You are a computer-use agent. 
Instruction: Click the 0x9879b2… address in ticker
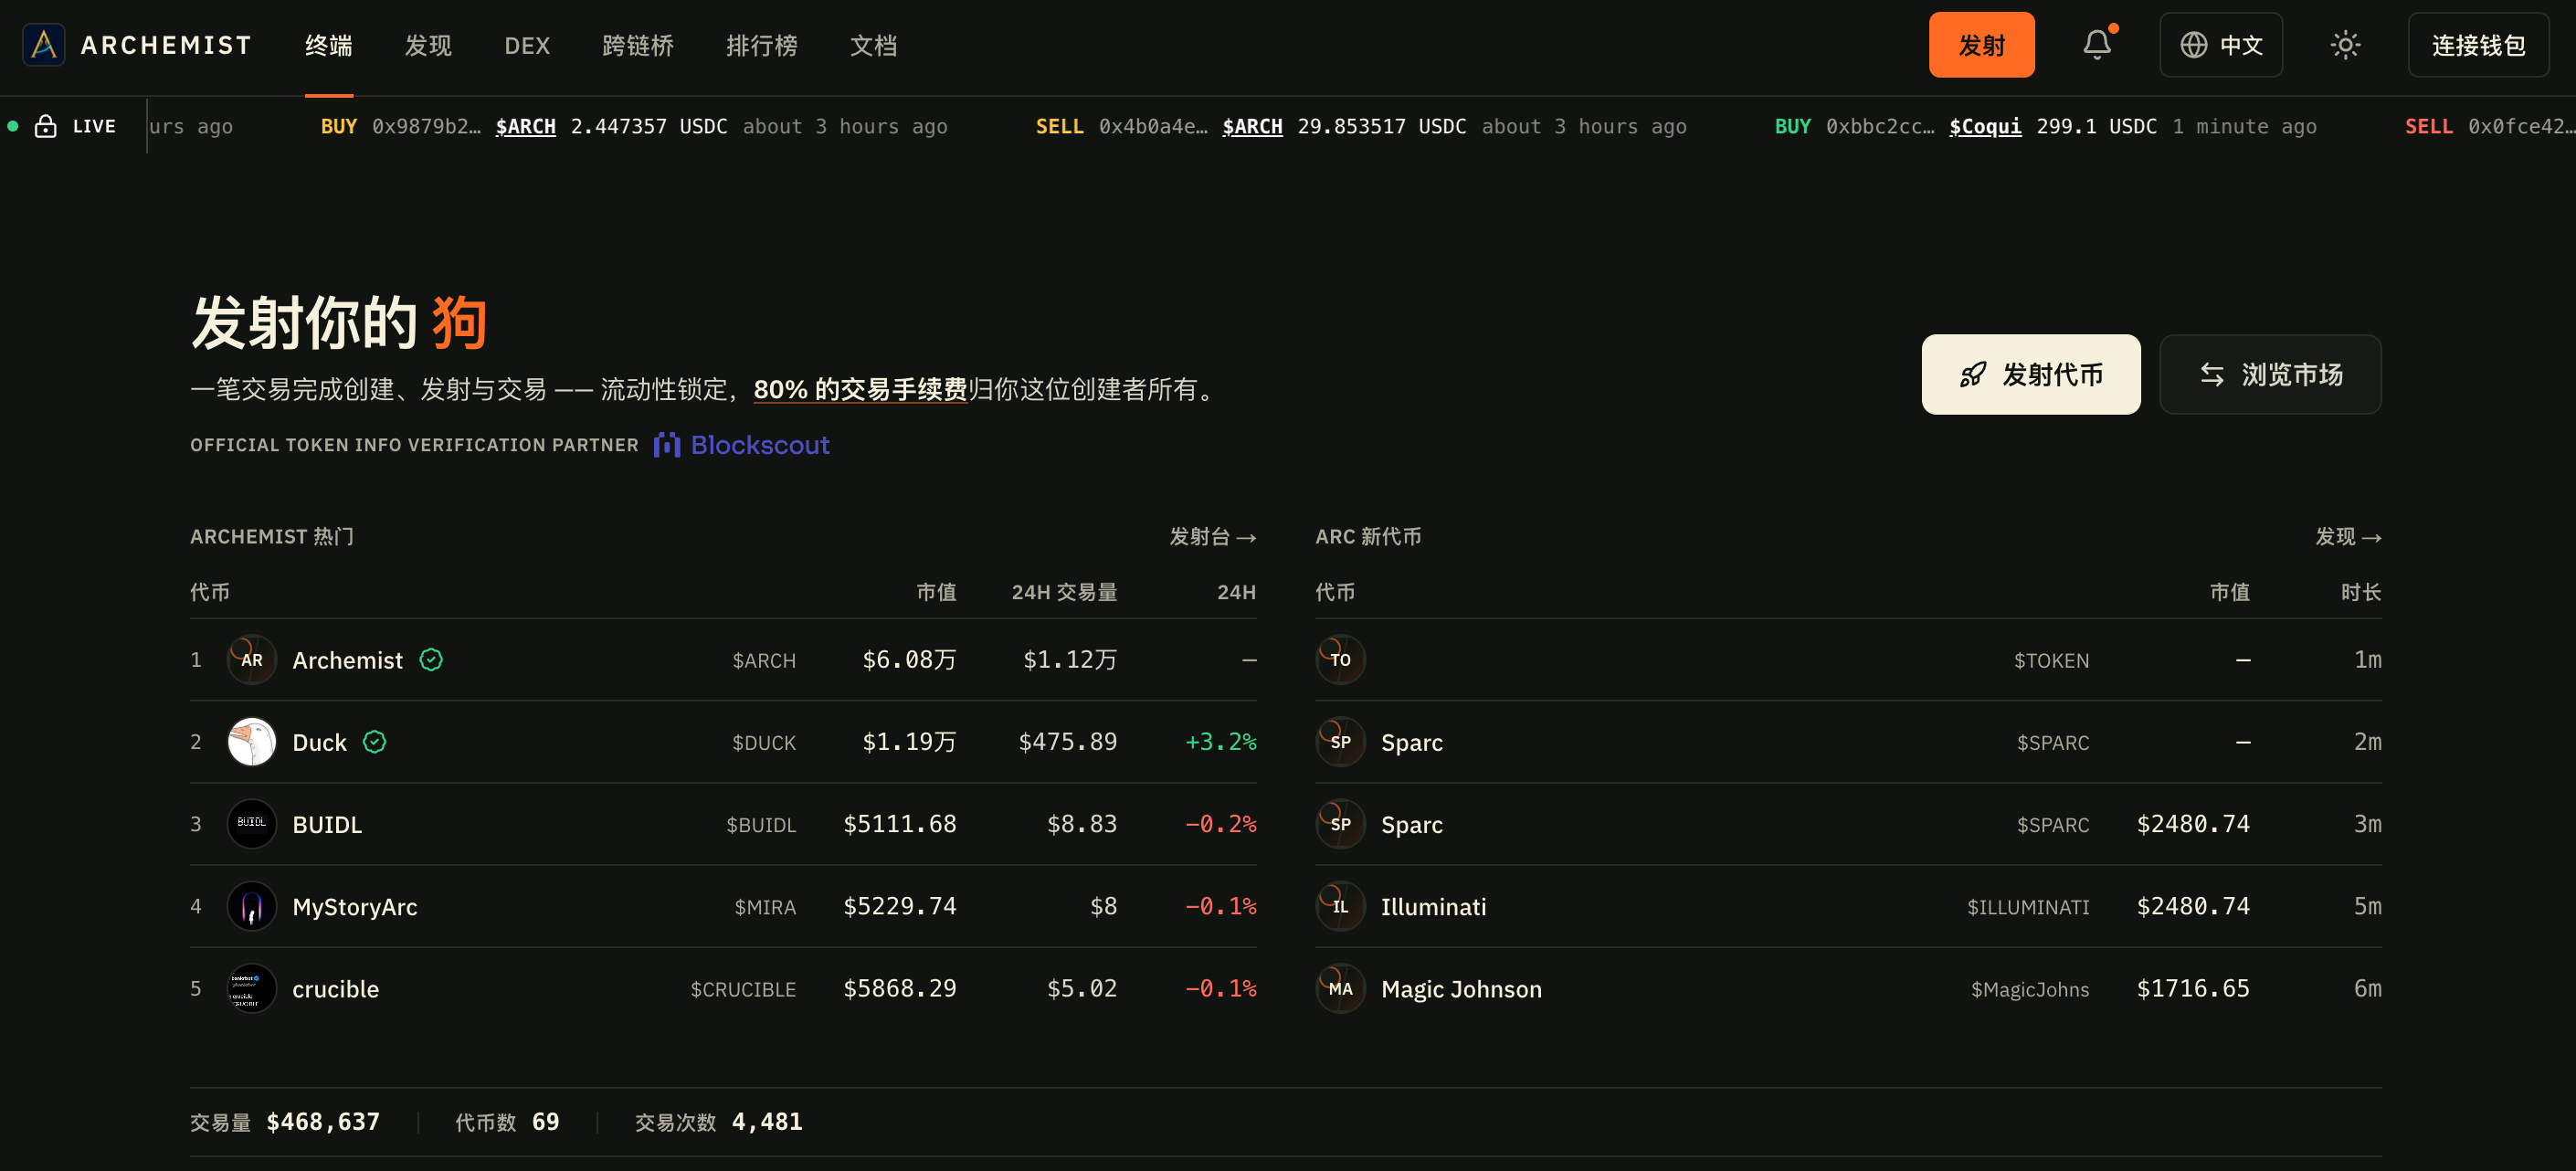[426, 126]
